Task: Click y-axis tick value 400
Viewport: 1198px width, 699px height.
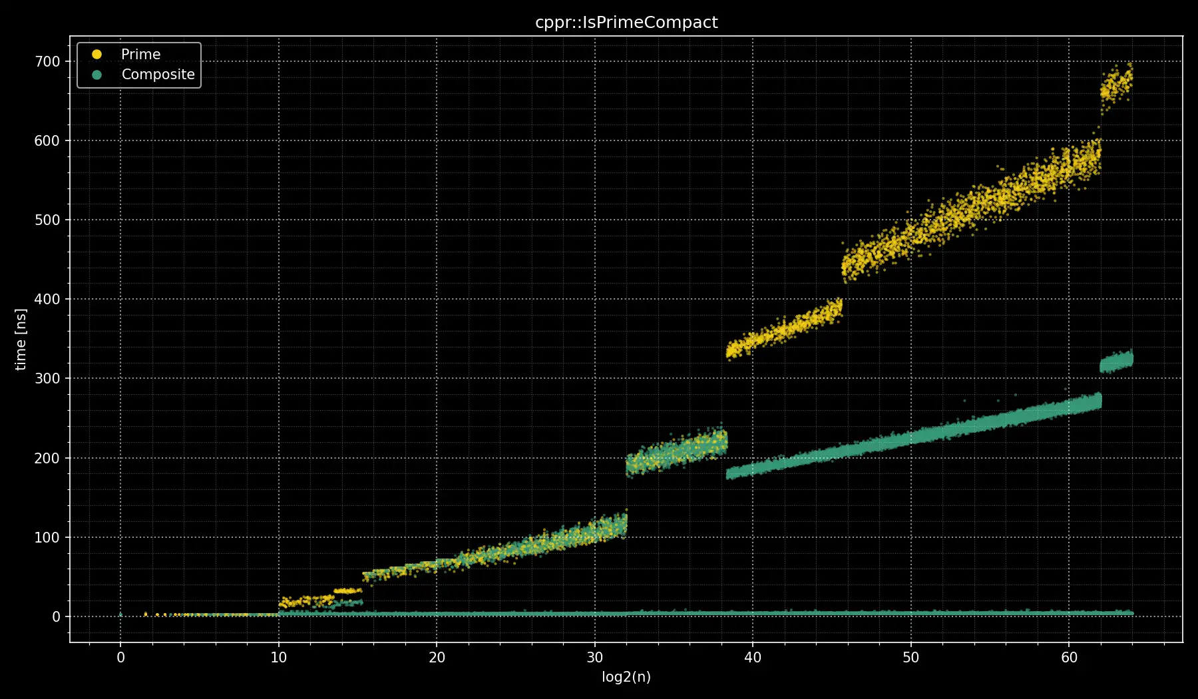Action: pyautogui.click(x=47, y=299)
